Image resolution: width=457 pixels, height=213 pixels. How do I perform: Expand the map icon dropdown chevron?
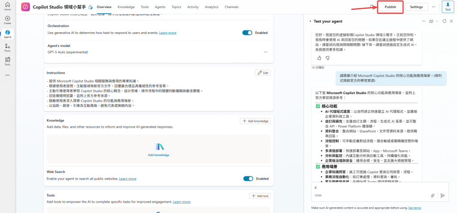click(x=437, y=21)
